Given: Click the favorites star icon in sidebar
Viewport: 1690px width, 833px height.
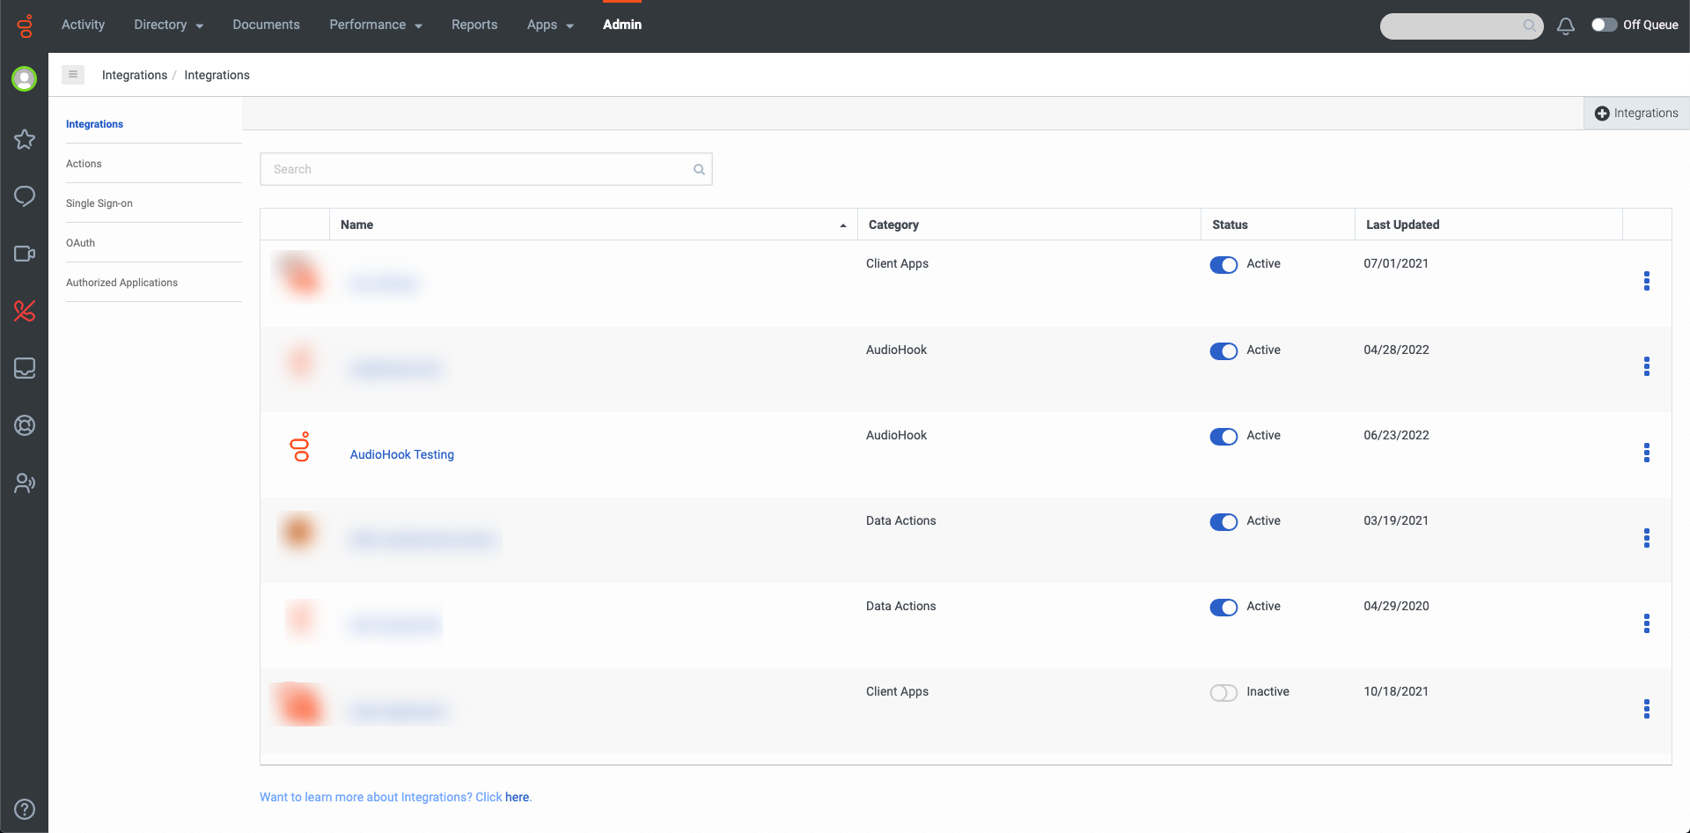Looking at the screenshot, I should pos(25,139).
